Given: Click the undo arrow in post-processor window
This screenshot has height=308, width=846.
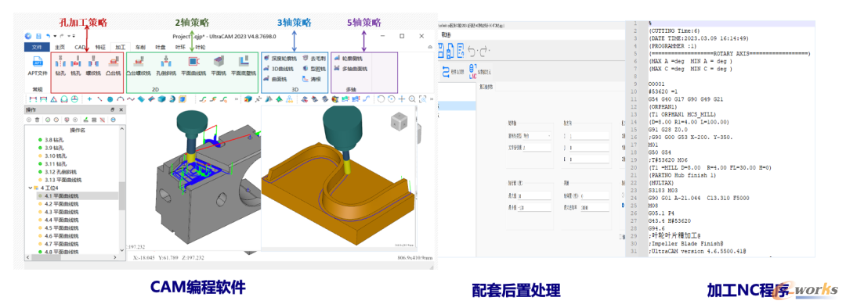Looking at the screenshot, I should click(472, 51).
